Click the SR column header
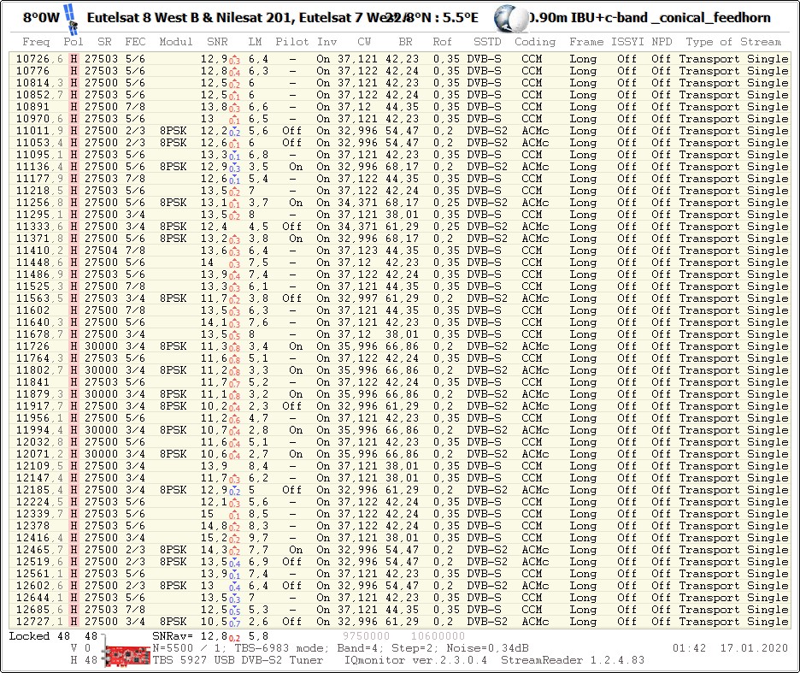This screenshot has width=800, height=673. pyautogui.click(x=104, y=42)
